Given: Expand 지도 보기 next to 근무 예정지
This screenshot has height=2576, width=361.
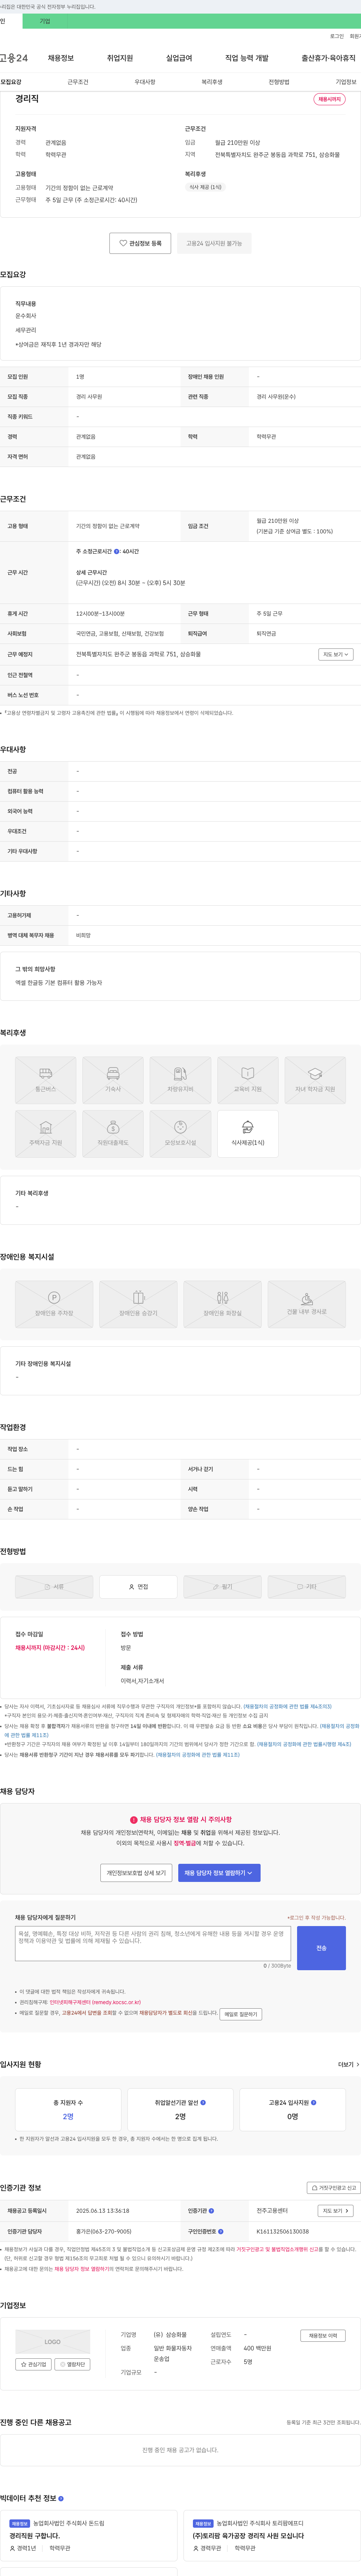Looking at the screenshot, I should 336,654.
